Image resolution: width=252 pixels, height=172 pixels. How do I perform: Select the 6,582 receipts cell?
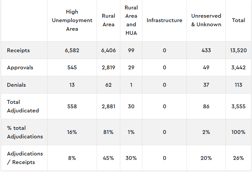[x=72, y=50]
